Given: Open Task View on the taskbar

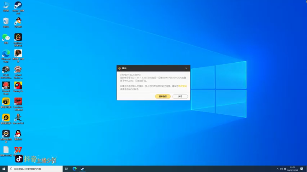Looking at the screenshot, I should coord(66,169).
